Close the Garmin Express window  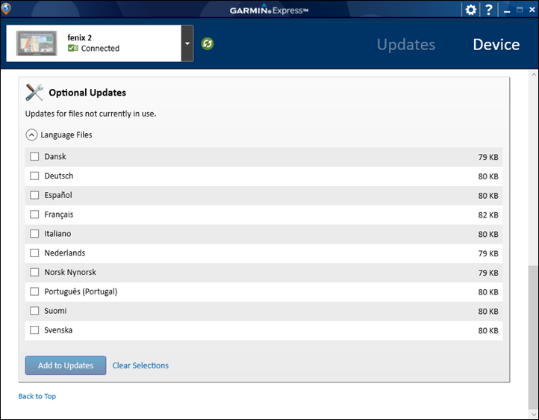pos(532,10)
